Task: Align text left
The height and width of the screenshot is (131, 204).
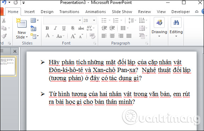Action: [x=104, y=36]
